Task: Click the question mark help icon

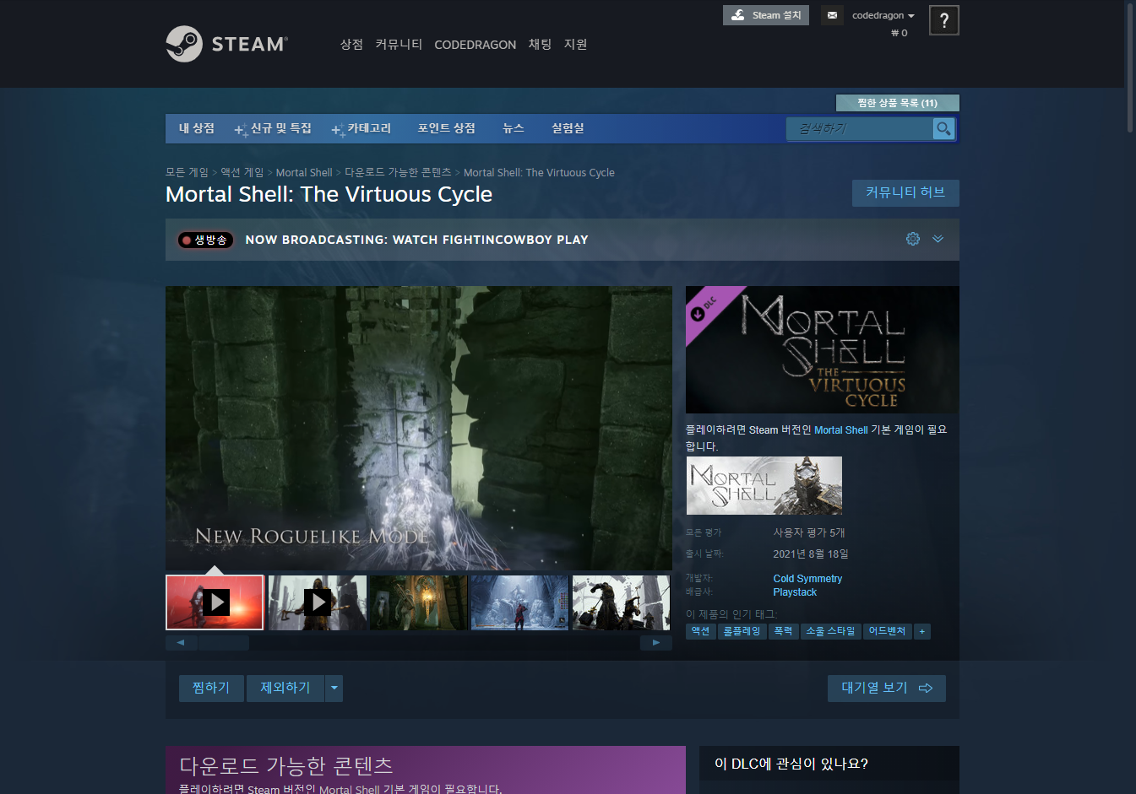Action: pyautogui.click(x=944, y=20)
